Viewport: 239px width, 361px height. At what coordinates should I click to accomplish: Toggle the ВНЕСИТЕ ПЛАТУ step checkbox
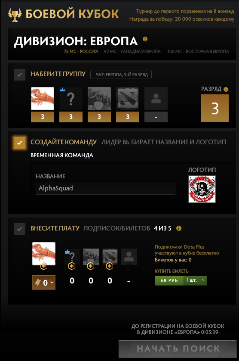(x=19, y=229)
